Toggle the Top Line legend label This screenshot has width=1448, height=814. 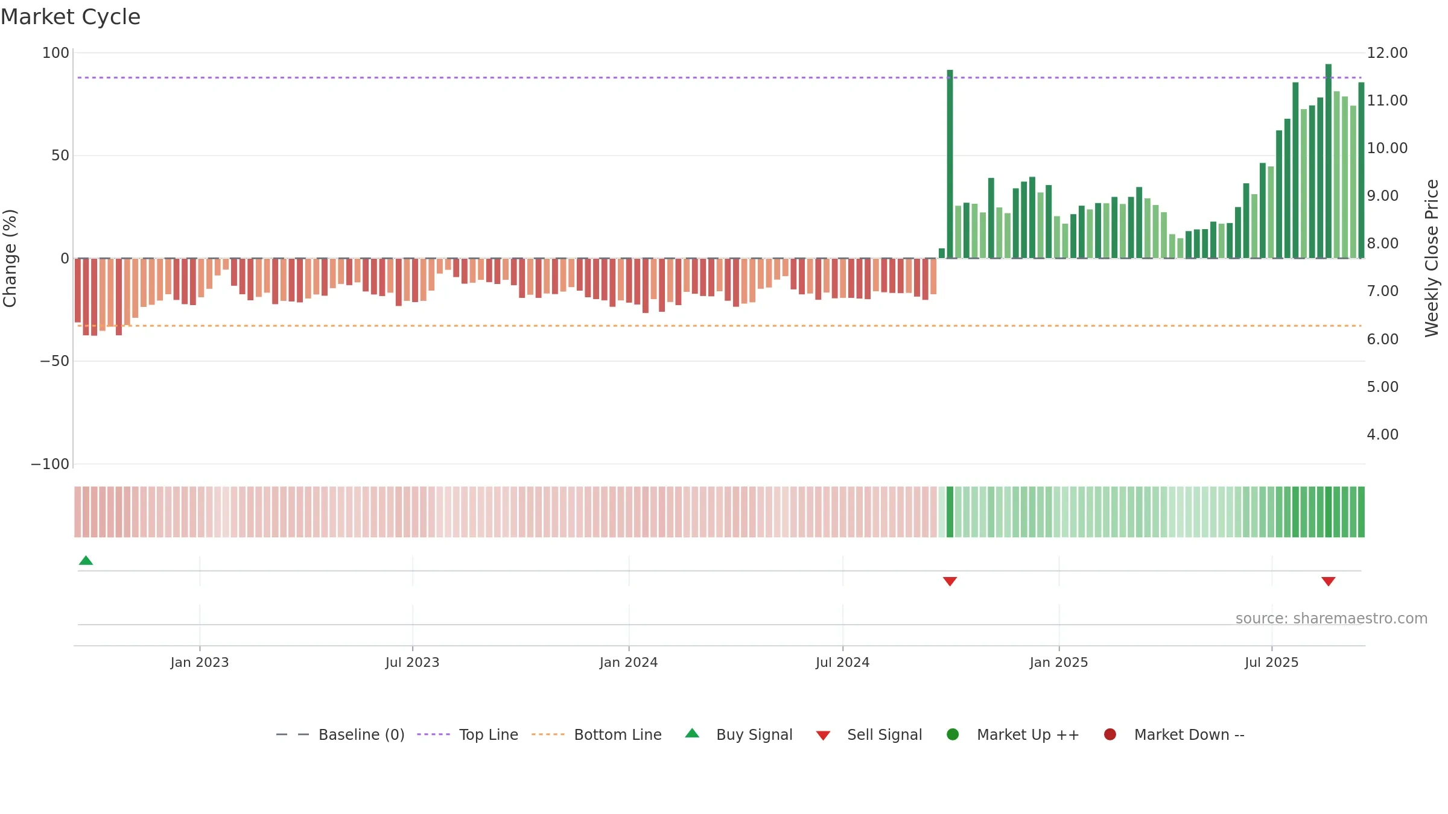click(x=488, y=735)
